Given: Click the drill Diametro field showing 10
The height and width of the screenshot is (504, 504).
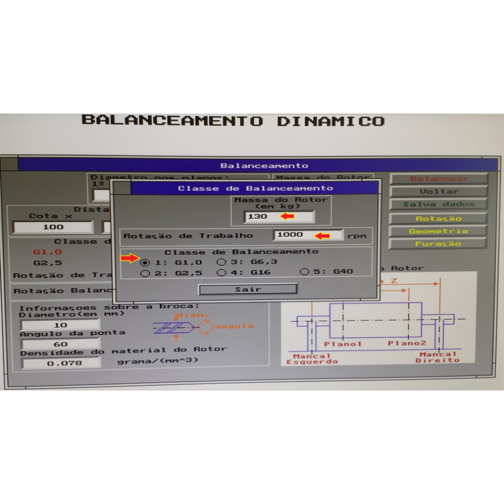Looking at the screenshot, I should click(x=60, y=325).
